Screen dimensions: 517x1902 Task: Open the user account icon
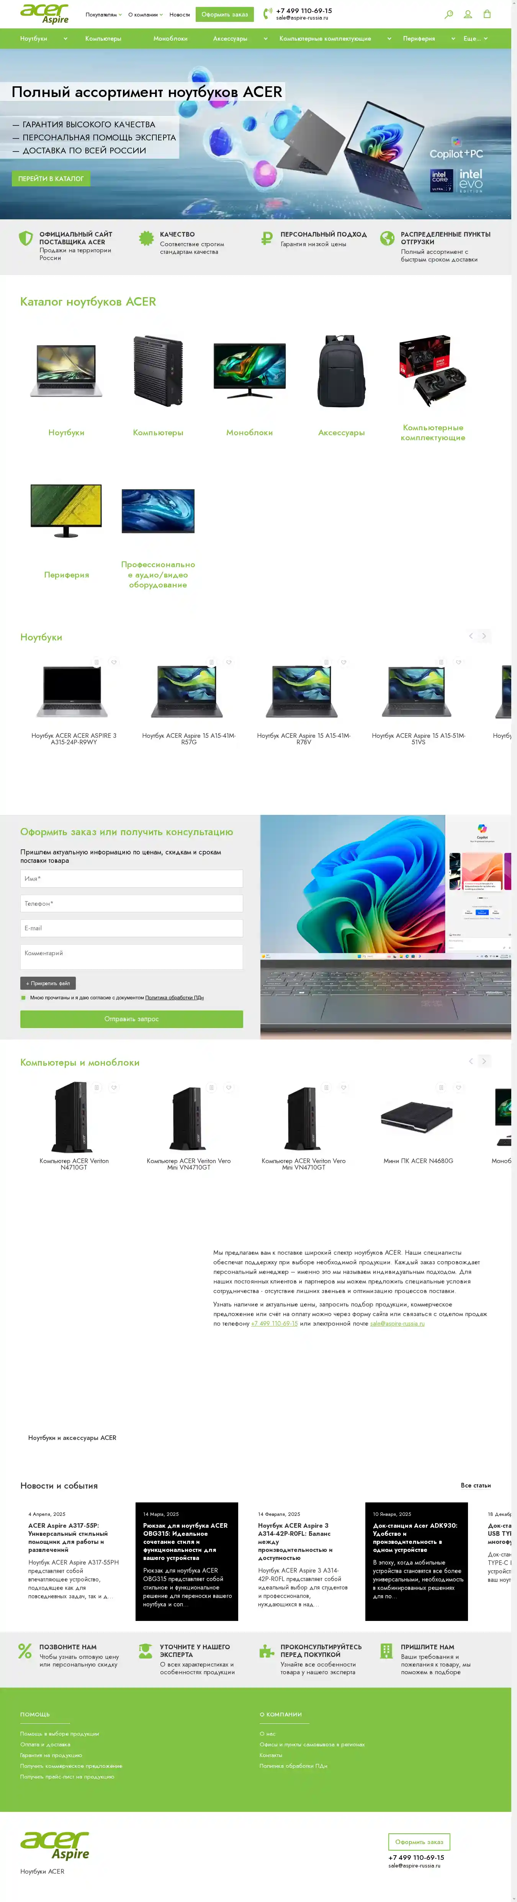click(x=468, y=15)
